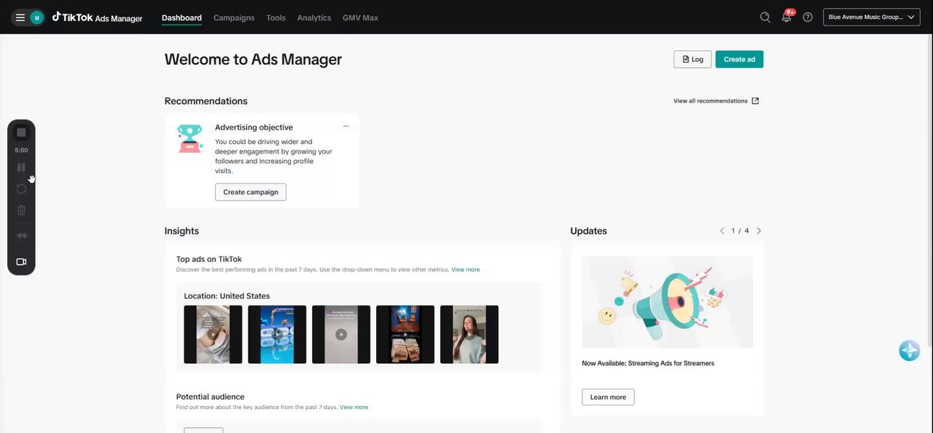Click the recording stop button

pyautogui.click(x=21, y=132)
